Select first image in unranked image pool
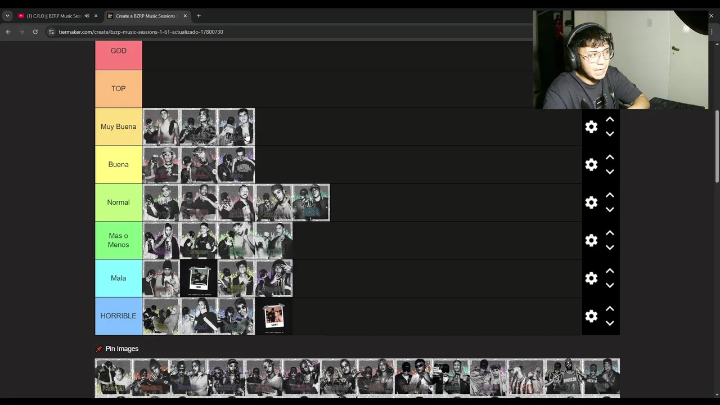The height and width of the screenshot is (405, 720). (x=114, y=377)
